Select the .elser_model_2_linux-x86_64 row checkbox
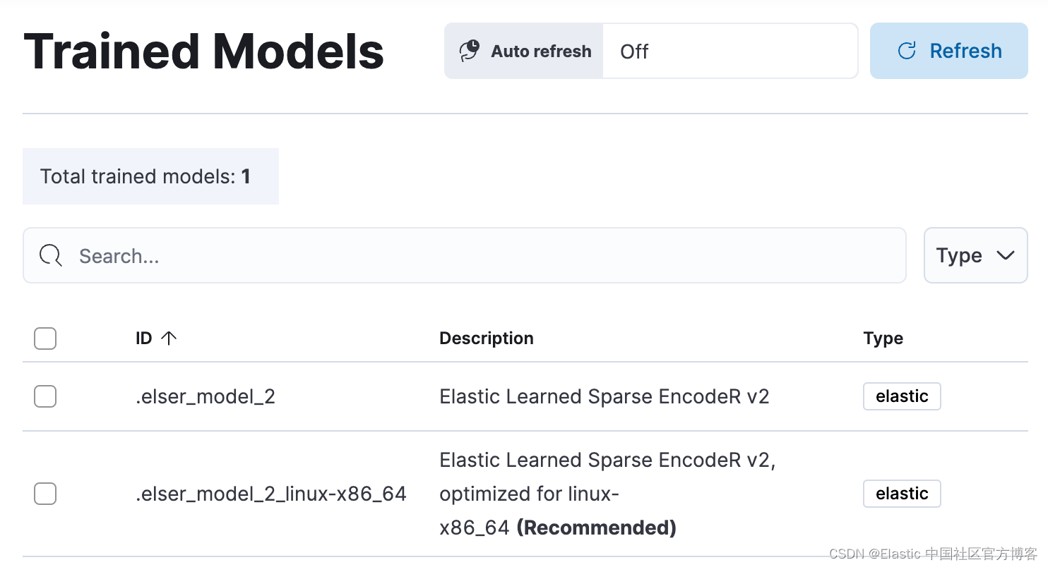Viewport: 1048px width, 567px height. tap(45, 494)
